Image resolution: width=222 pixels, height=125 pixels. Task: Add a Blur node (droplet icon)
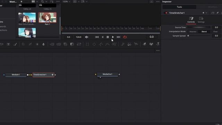tap(43, 44)
